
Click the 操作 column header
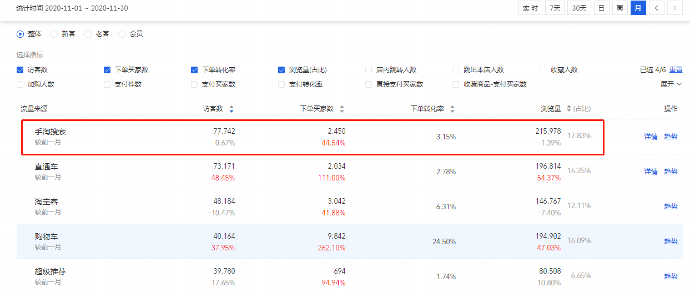coord(671,109)
